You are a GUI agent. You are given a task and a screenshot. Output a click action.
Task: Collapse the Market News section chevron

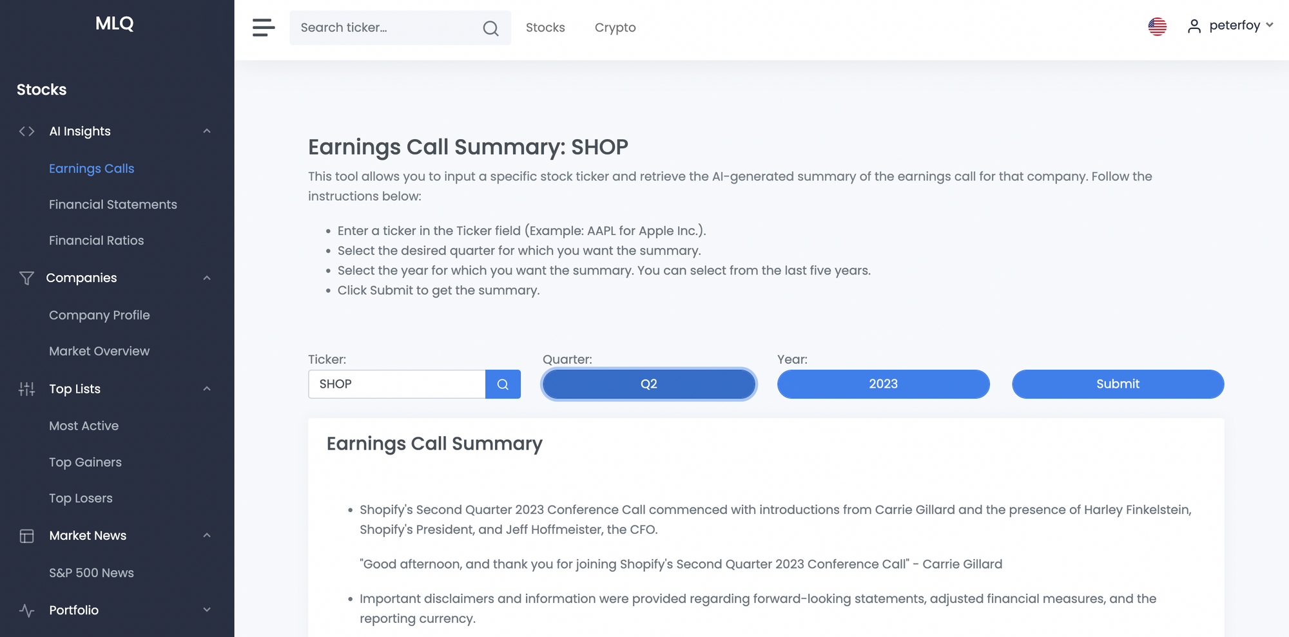pos(207,536)
